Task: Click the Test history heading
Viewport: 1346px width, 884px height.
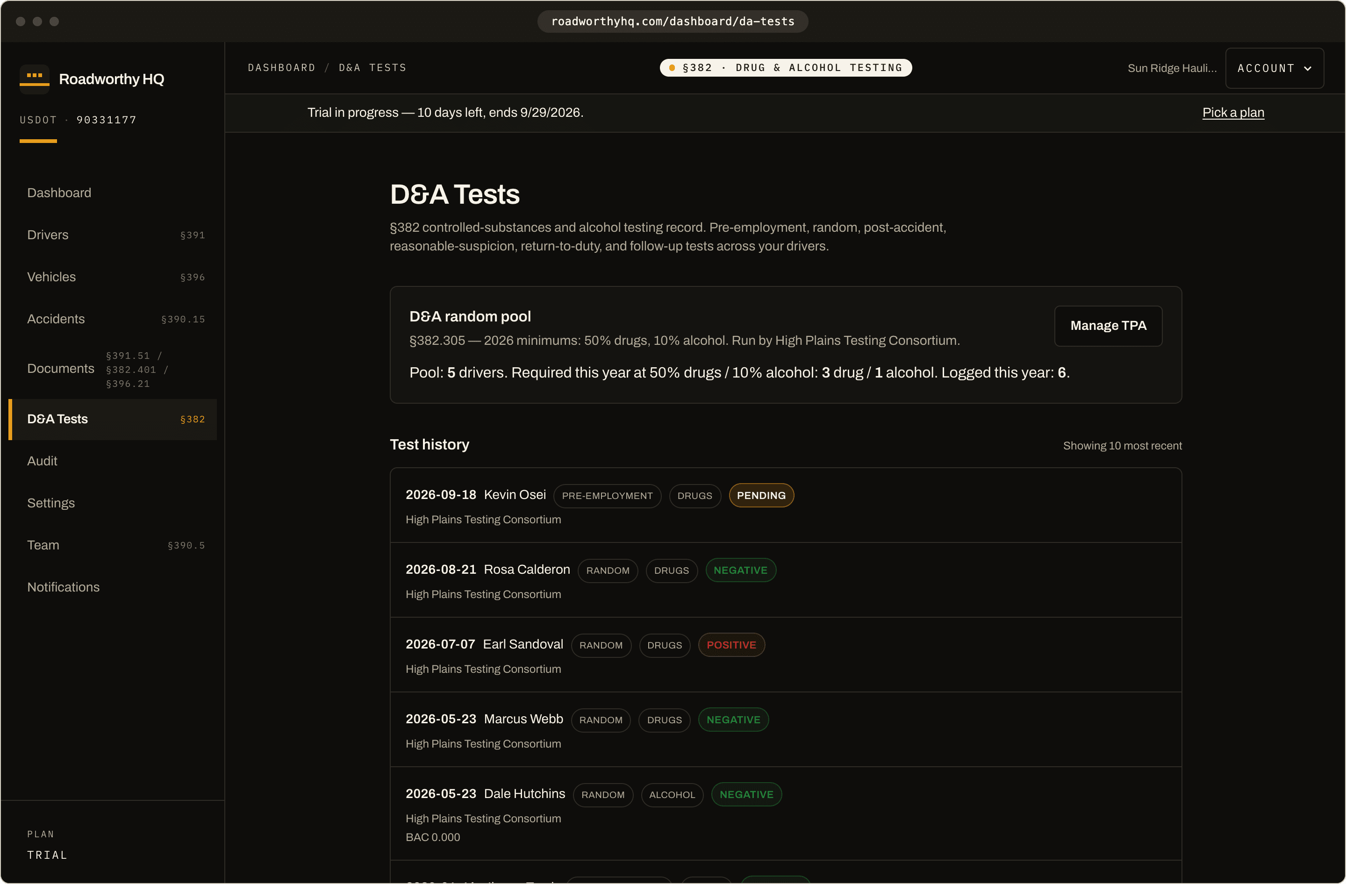Action: click(429, 445)
